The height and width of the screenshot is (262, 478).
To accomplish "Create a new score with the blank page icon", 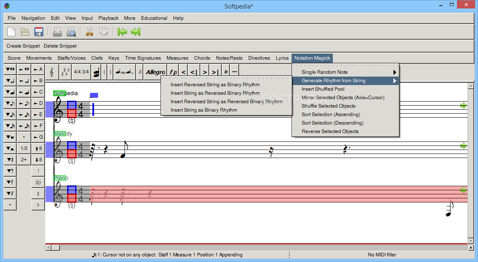I will pyautogui.click(x=11, y=31).
